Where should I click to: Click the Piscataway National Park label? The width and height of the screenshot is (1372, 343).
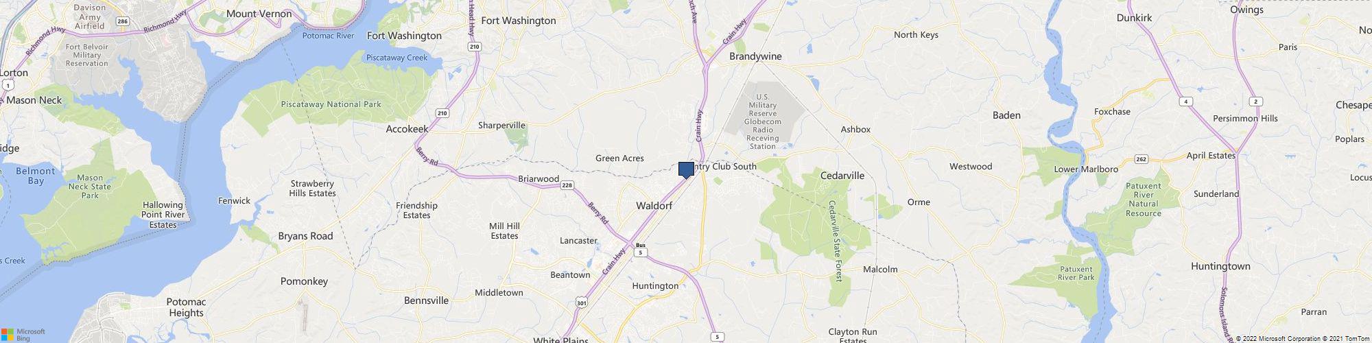coord(331,104)
